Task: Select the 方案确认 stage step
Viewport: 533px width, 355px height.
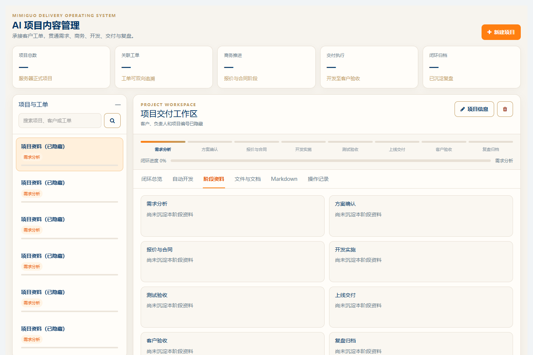Action: click(210, 146)
